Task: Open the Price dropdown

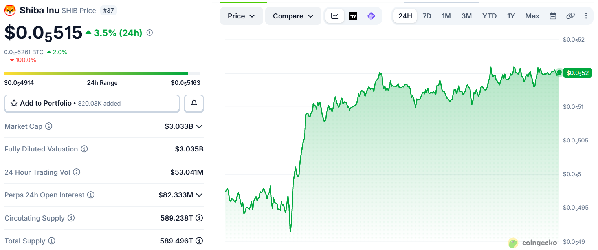Action: click(242, 16)
